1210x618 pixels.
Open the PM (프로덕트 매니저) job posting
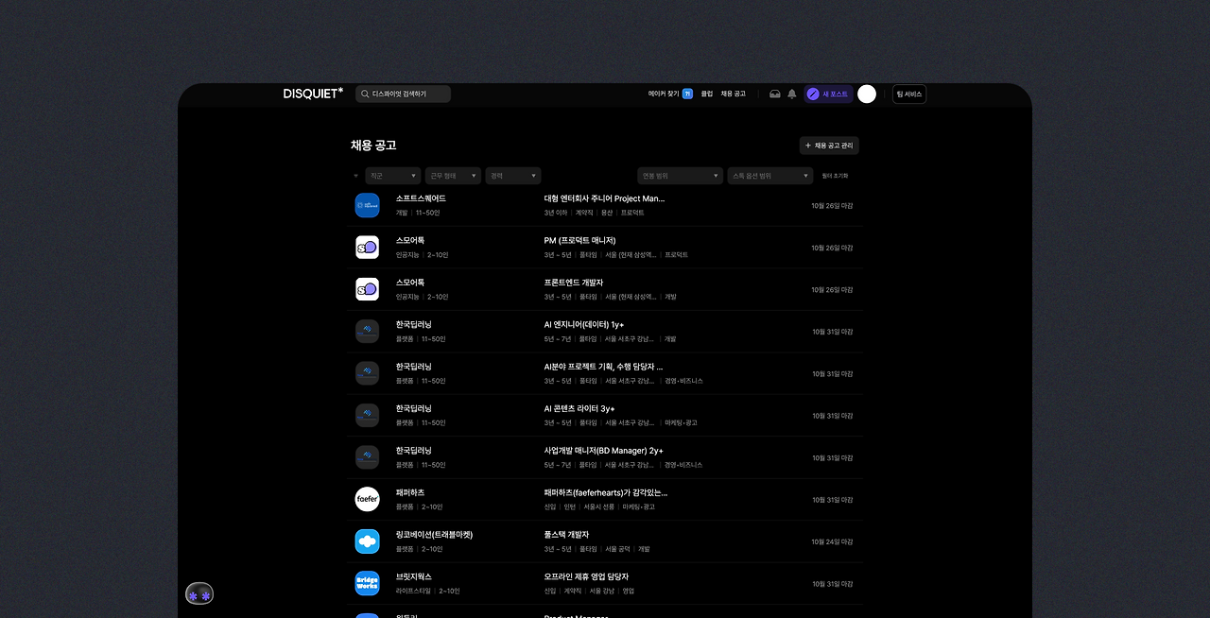click(579, 240)
